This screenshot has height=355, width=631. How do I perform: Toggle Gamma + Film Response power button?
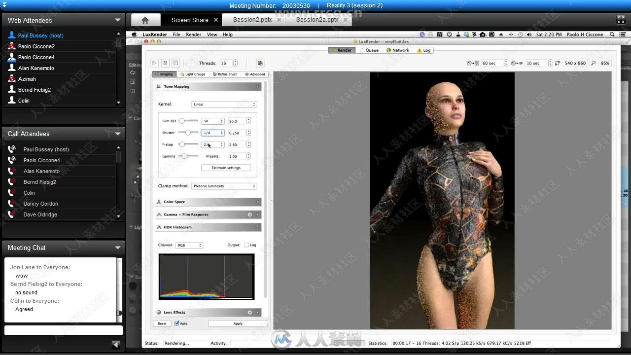coord(249,214)
